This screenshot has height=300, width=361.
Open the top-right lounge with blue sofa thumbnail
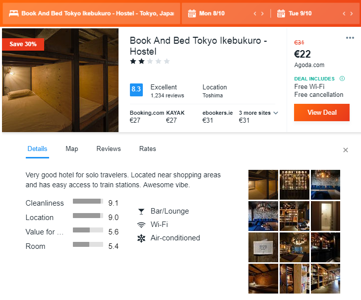tap(325, 185)
